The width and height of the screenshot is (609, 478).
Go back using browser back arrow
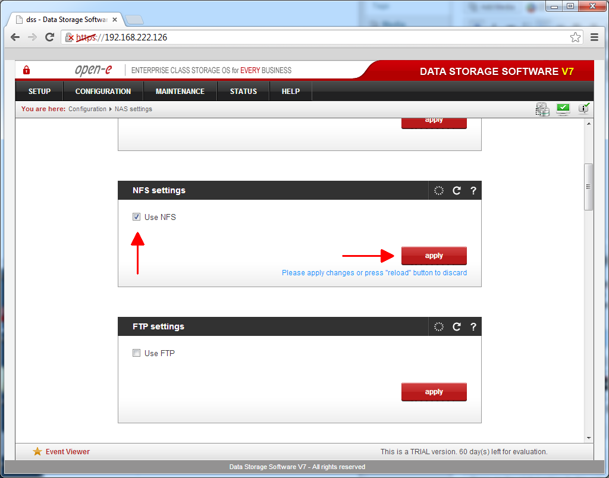(x=15, y=37)
